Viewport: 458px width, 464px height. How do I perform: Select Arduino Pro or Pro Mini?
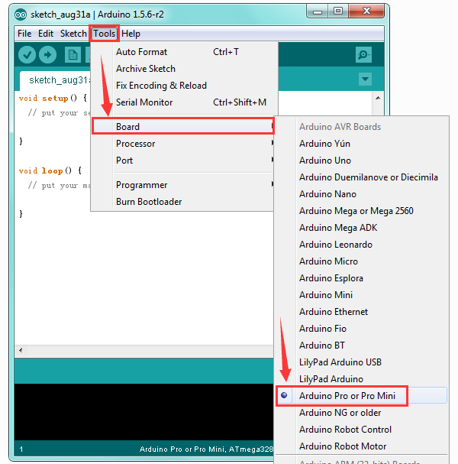(x=361, y=396)
